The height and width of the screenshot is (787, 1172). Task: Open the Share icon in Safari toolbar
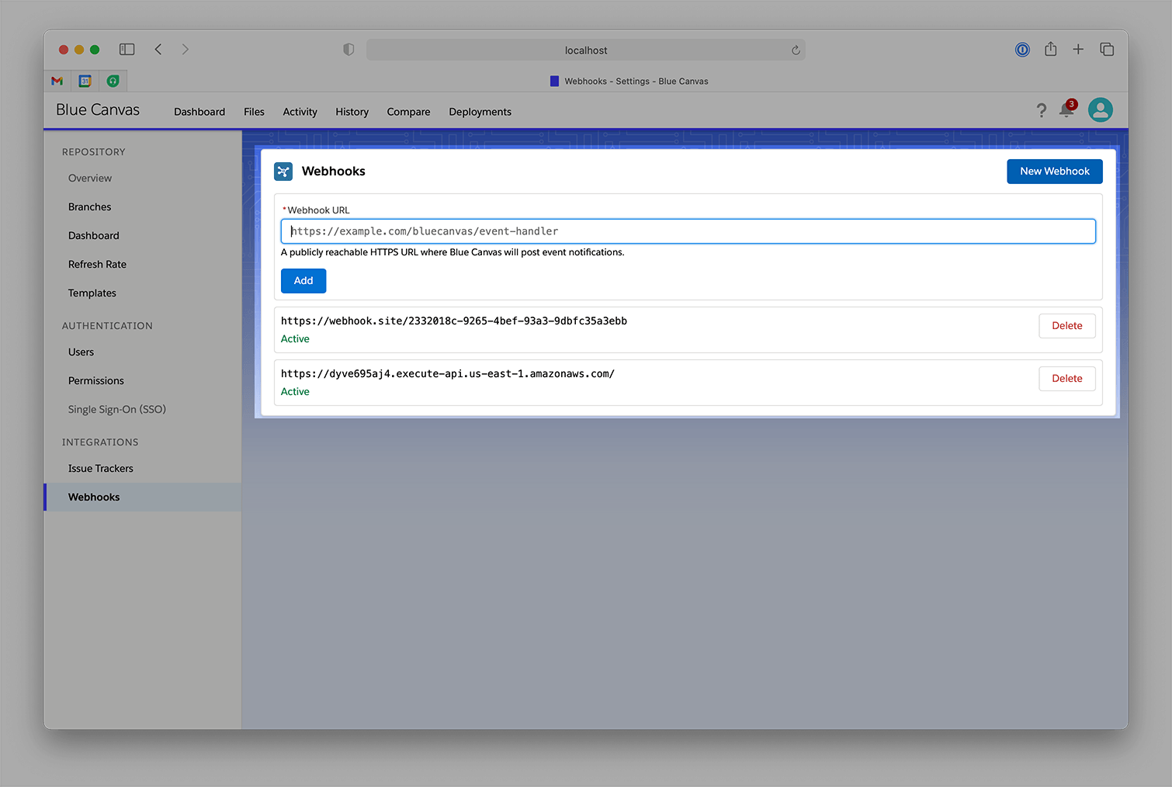coord(1050,49)
